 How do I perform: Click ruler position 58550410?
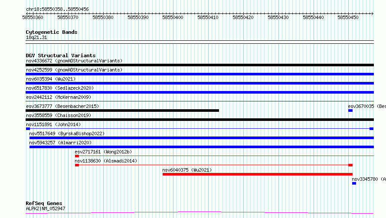point(208,17)
